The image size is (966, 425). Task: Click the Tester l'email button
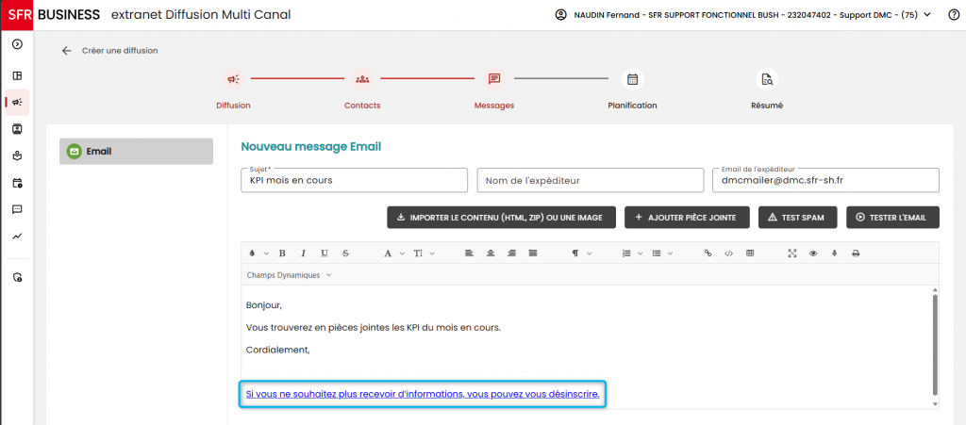pyautogui.click(x=892, y=217)
